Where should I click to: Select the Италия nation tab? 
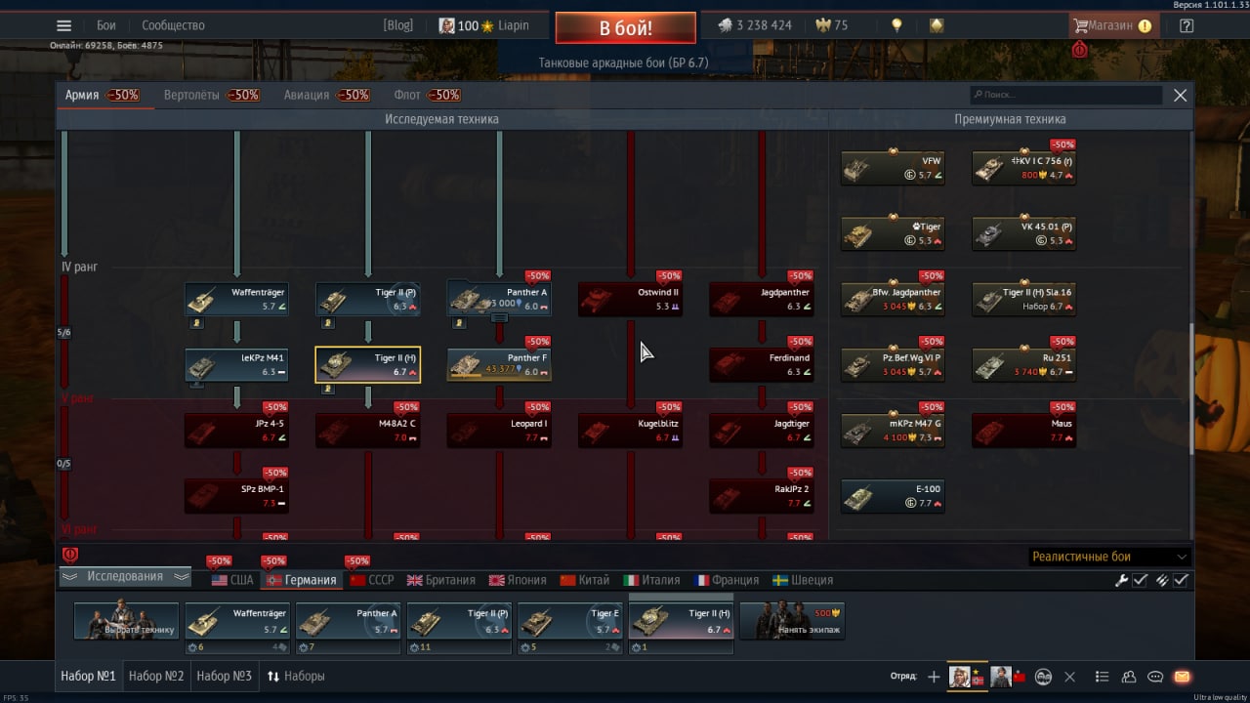pos(652,580)
